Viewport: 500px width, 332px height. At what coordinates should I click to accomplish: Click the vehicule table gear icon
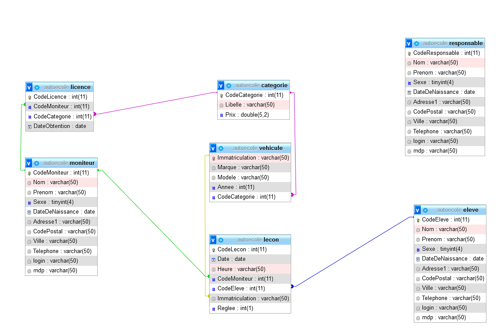221,148
